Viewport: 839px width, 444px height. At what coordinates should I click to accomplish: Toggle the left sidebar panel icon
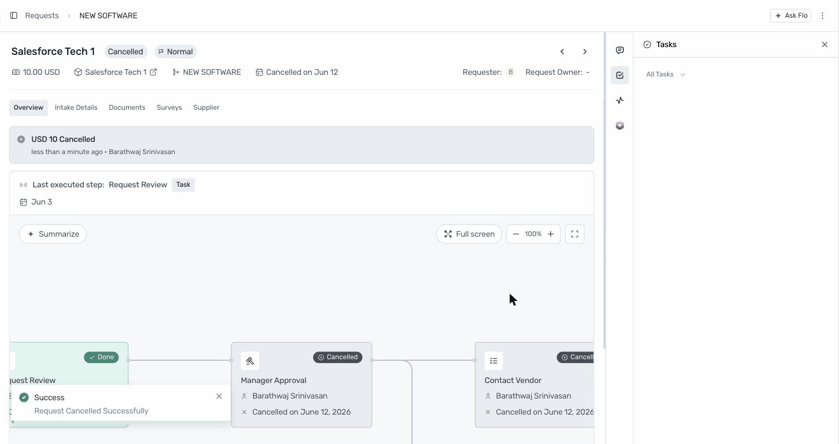(14, 16)
